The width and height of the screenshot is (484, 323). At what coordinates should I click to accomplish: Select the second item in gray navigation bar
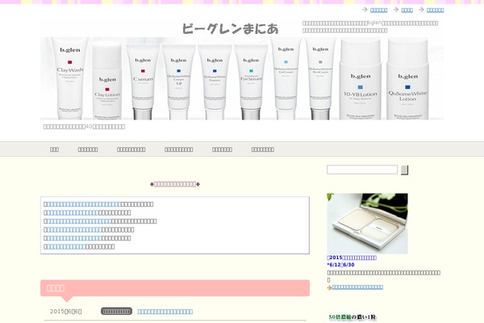[x=88, y=149]
